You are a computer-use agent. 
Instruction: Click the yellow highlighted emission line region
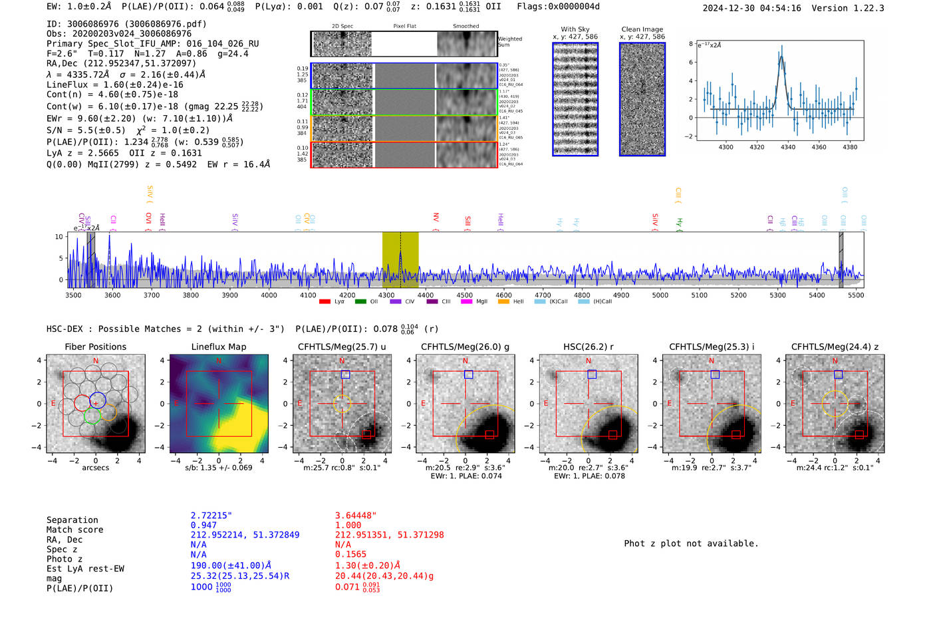pos(400,259)
